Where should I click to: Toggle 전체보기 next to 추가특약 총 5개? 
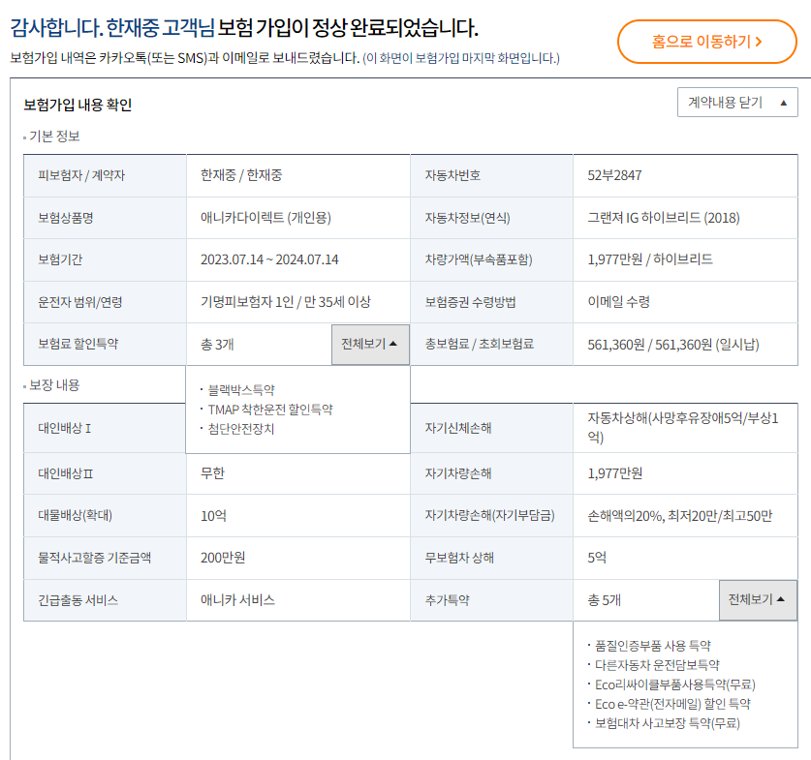[x=758, y=599]
